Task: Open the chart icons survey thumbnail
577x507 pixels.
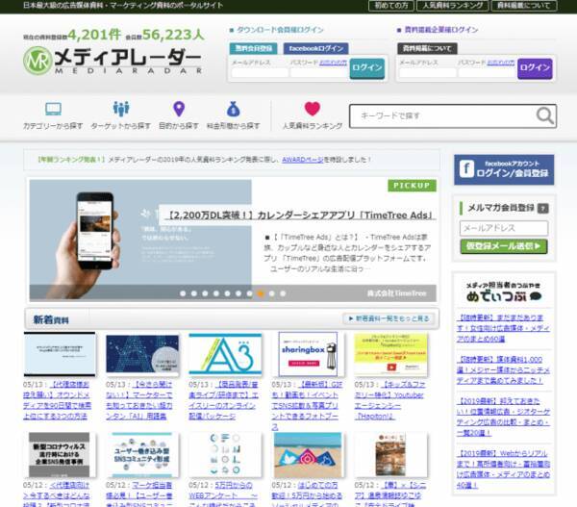Action: point(225,455)
